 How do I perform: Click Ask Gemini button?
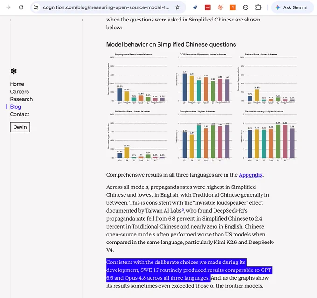tap(292, 7)
